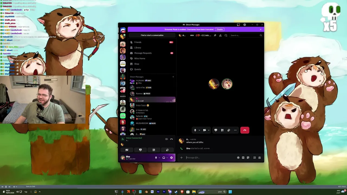Viewport: 347px width, 195px height.
Task: Pause the video player playback
Action: click(x=6, y=187)
